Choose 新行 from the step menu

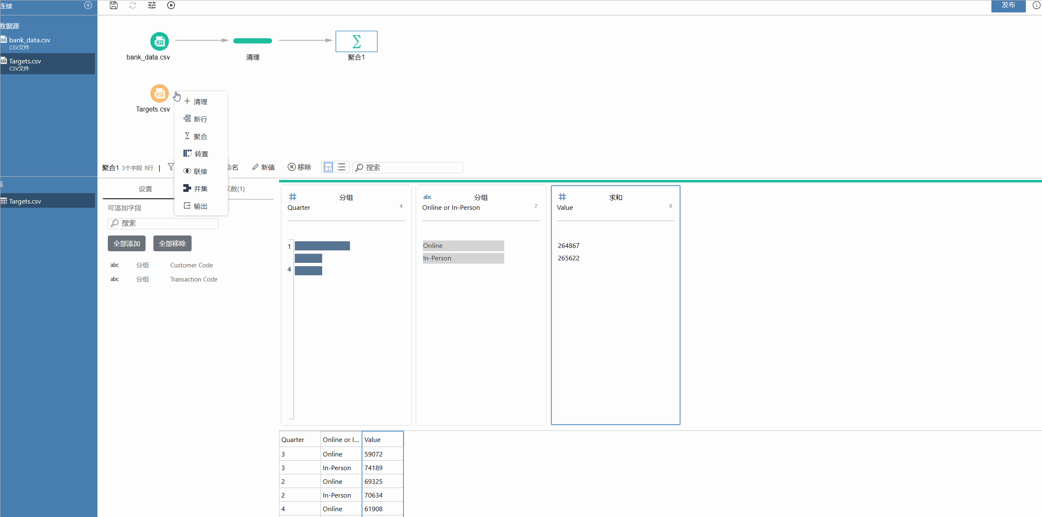[x=201, y=119]
